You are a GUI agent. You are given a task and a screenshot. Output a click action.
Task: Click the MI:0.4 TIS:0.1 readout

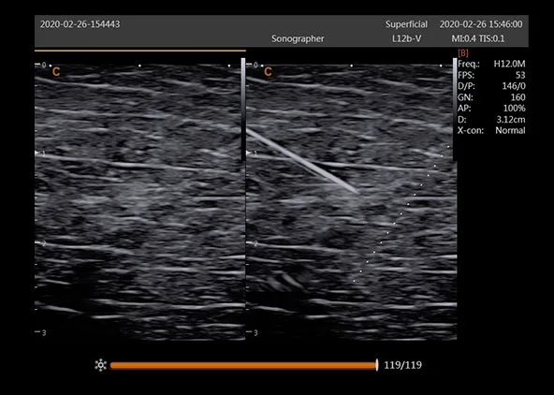pos(478,38)
